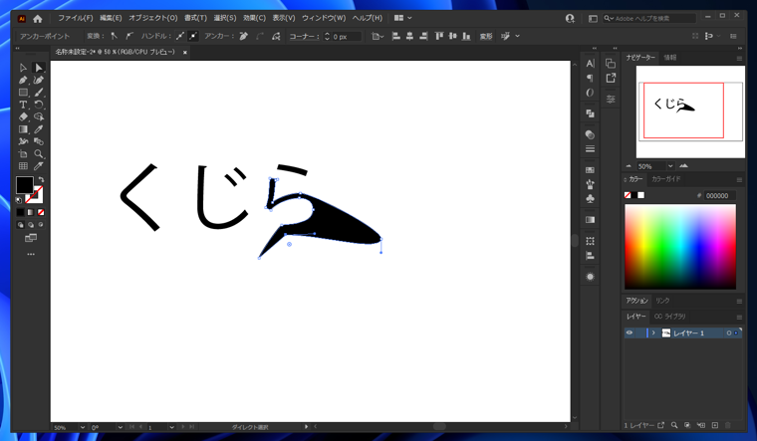The image size is (757, 441).
Task: Select the Rectangle tool
Action: point(23,93)
